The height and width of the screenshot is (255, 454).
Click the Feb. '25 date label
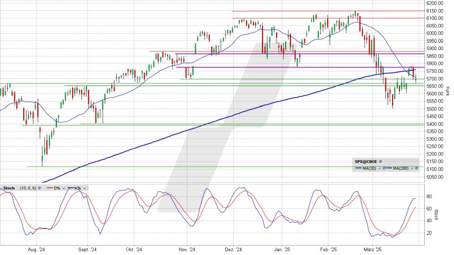click(x=329, y=250)
